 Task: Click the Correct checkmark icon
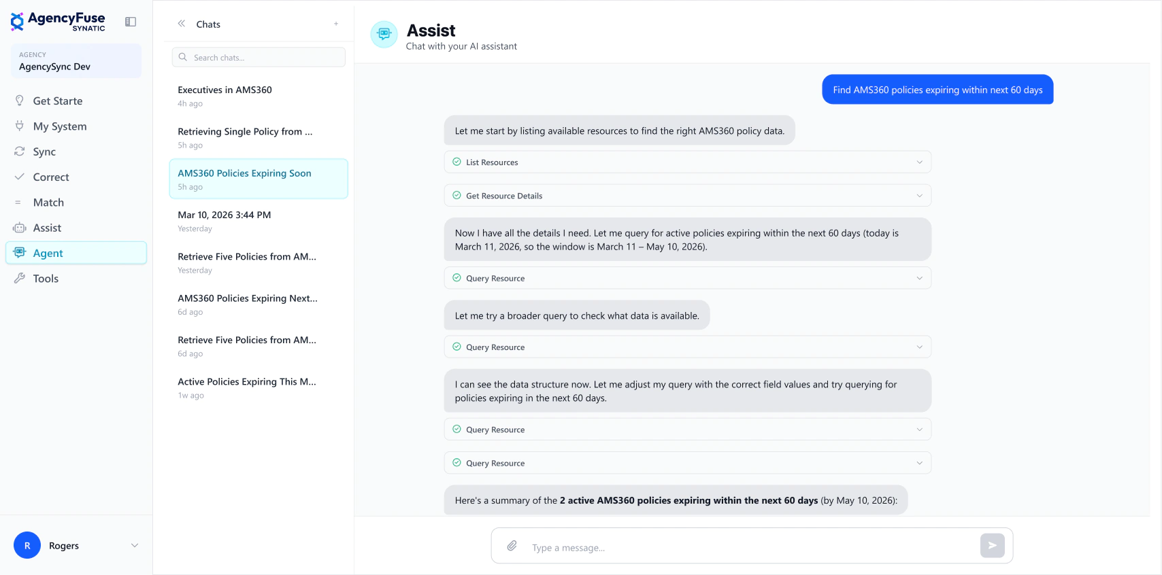[20, 177]
